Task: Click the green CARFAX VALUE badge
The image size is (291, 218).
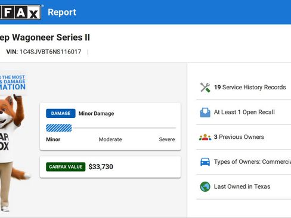Action: (66, 167)
